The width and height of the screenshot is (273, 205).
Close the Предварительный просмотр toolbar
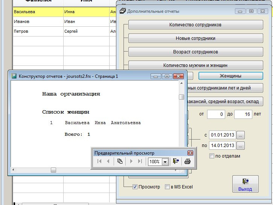click(x=190, y=153)
